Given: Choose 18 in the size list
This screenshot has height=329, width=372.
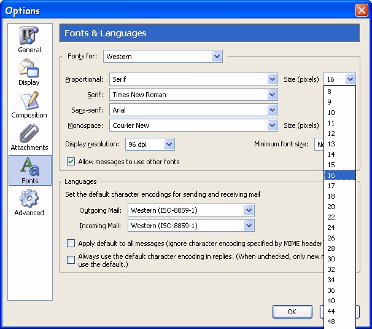Looking at the screenshot, I should tap(339, 196).
